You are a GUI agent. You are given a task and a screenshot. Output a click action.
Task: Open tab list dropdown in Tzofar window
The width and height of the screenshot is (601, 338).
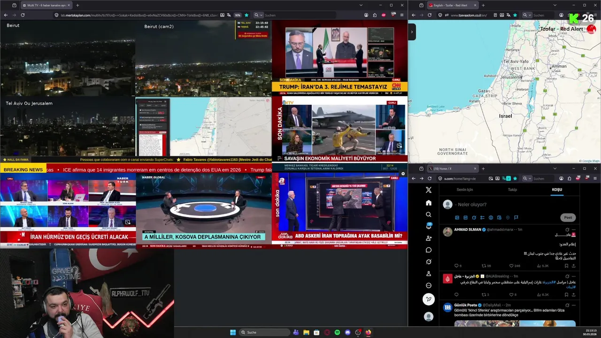[555, 5]
